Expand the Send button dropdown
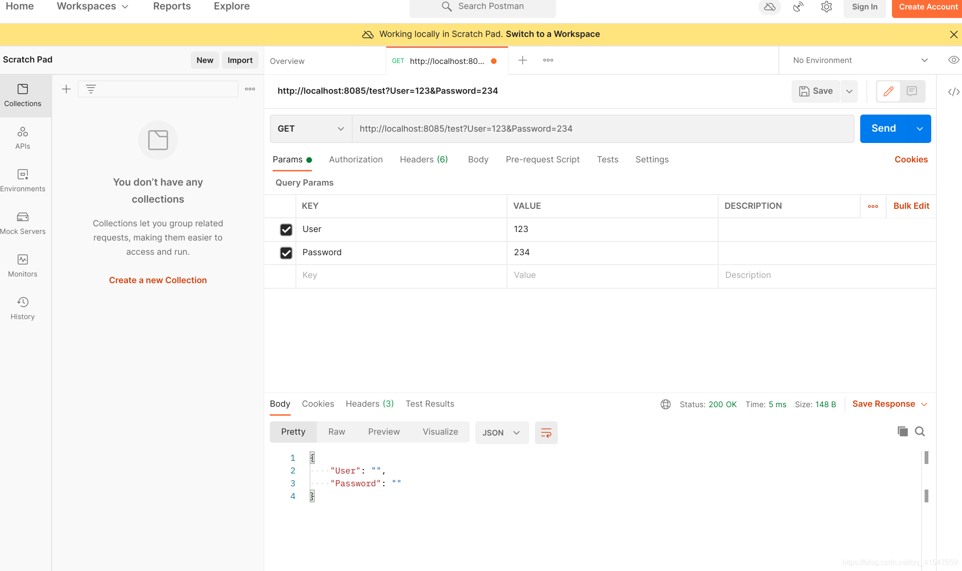Viewport: 962px width, 571px height. coord(919,128)
